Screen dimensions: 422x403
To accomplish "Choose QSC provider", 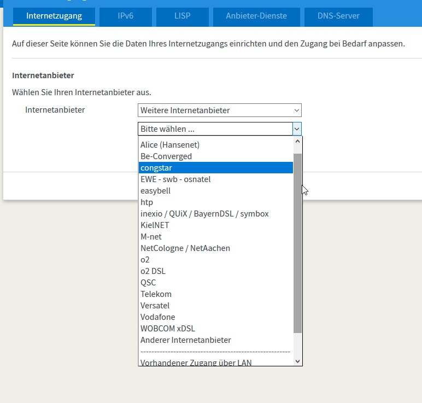I will 216,283.
